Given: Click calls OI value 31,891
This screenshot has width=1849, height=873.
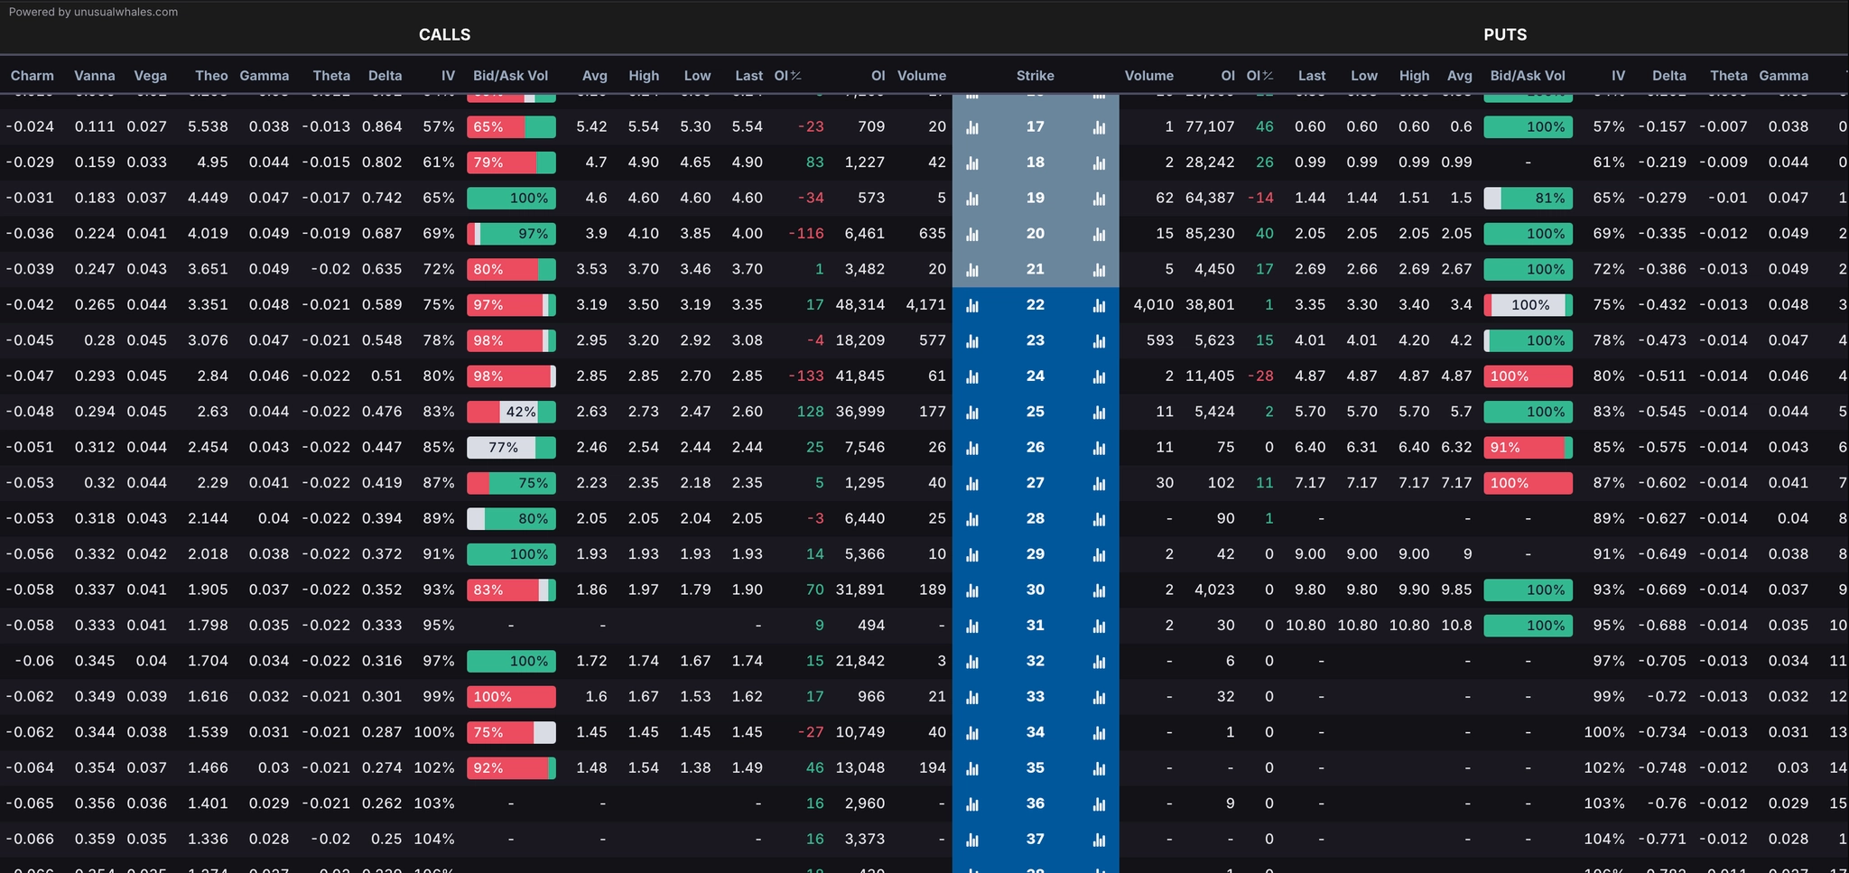Looking at the screenshot, I should click(x=860, y=590).
